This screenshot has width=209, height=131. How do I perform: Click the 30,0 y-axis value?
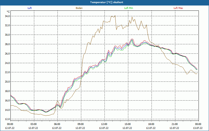7,35
